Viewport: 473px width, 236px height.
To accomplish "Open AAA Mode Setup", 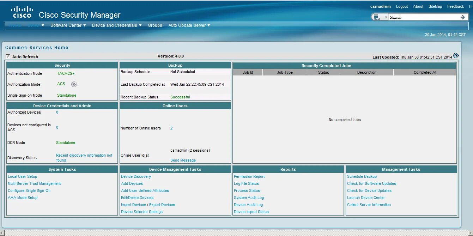I will (23, 198).
